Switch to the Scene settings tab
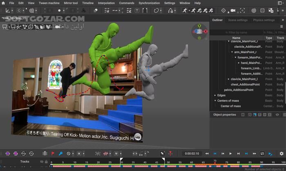The width and height of the screenshot is (286, 171). click(x=237, y=20)
